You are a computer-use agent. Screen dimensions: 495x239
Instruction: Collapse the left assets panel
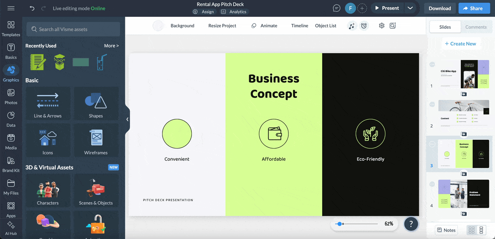[127, 119]
